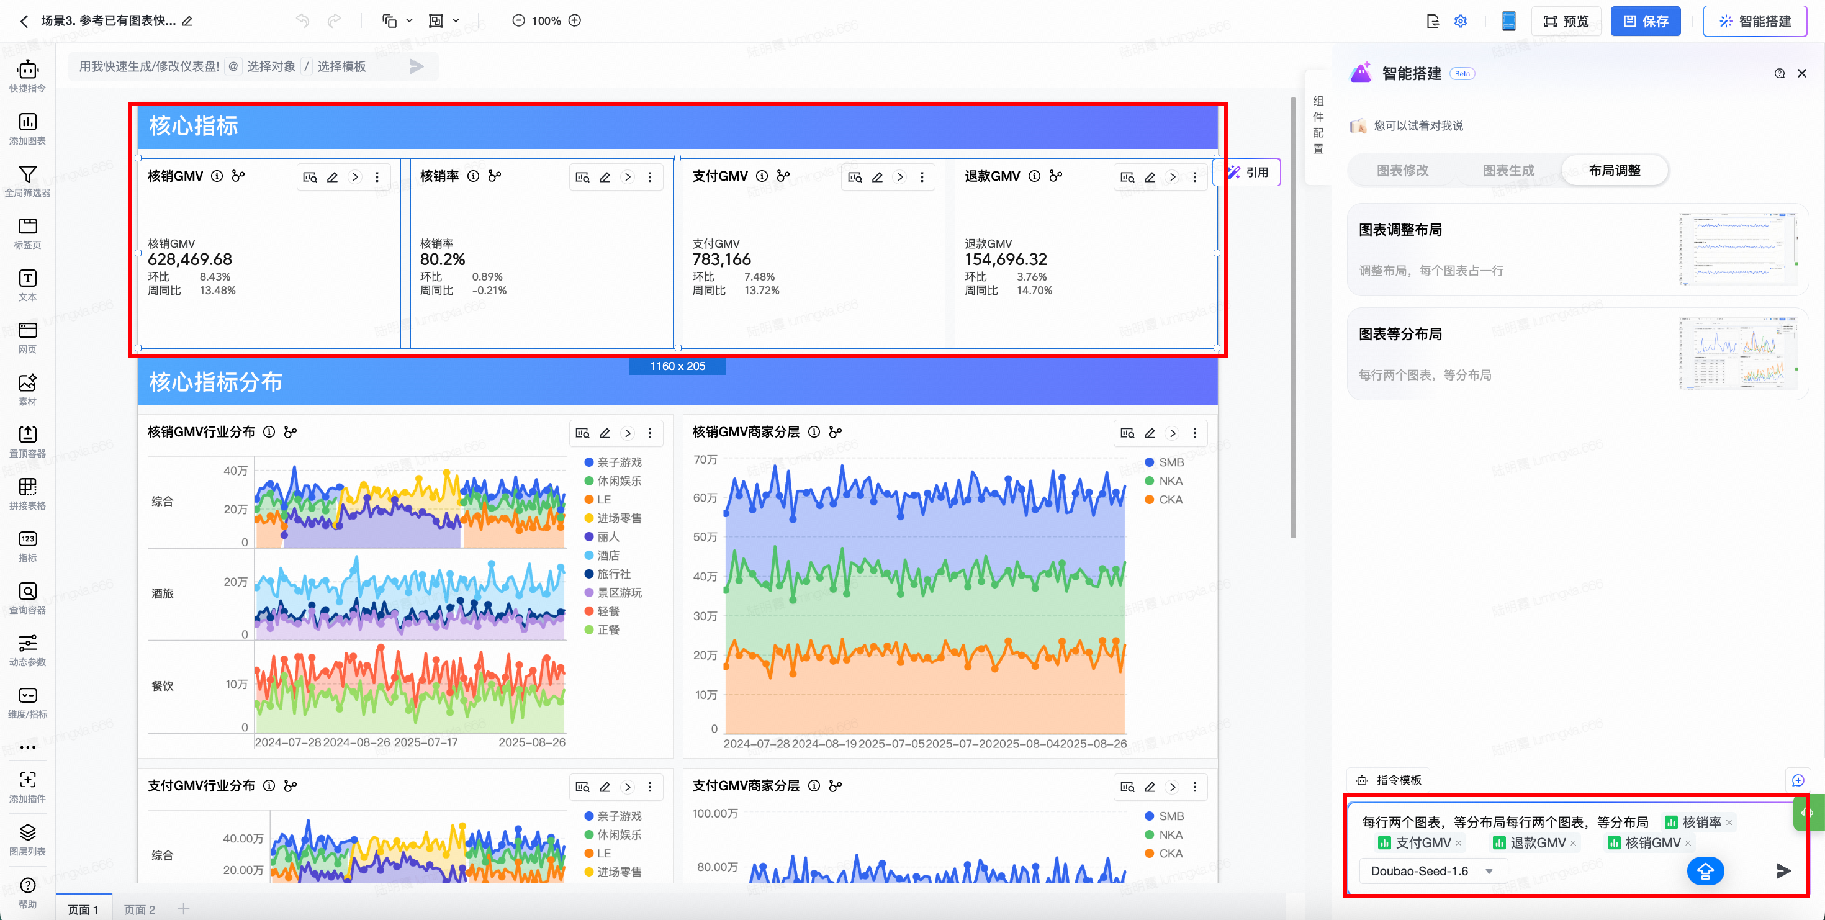
Task: Click the undo arrow in top toolbar
Action: coord(302,20)
